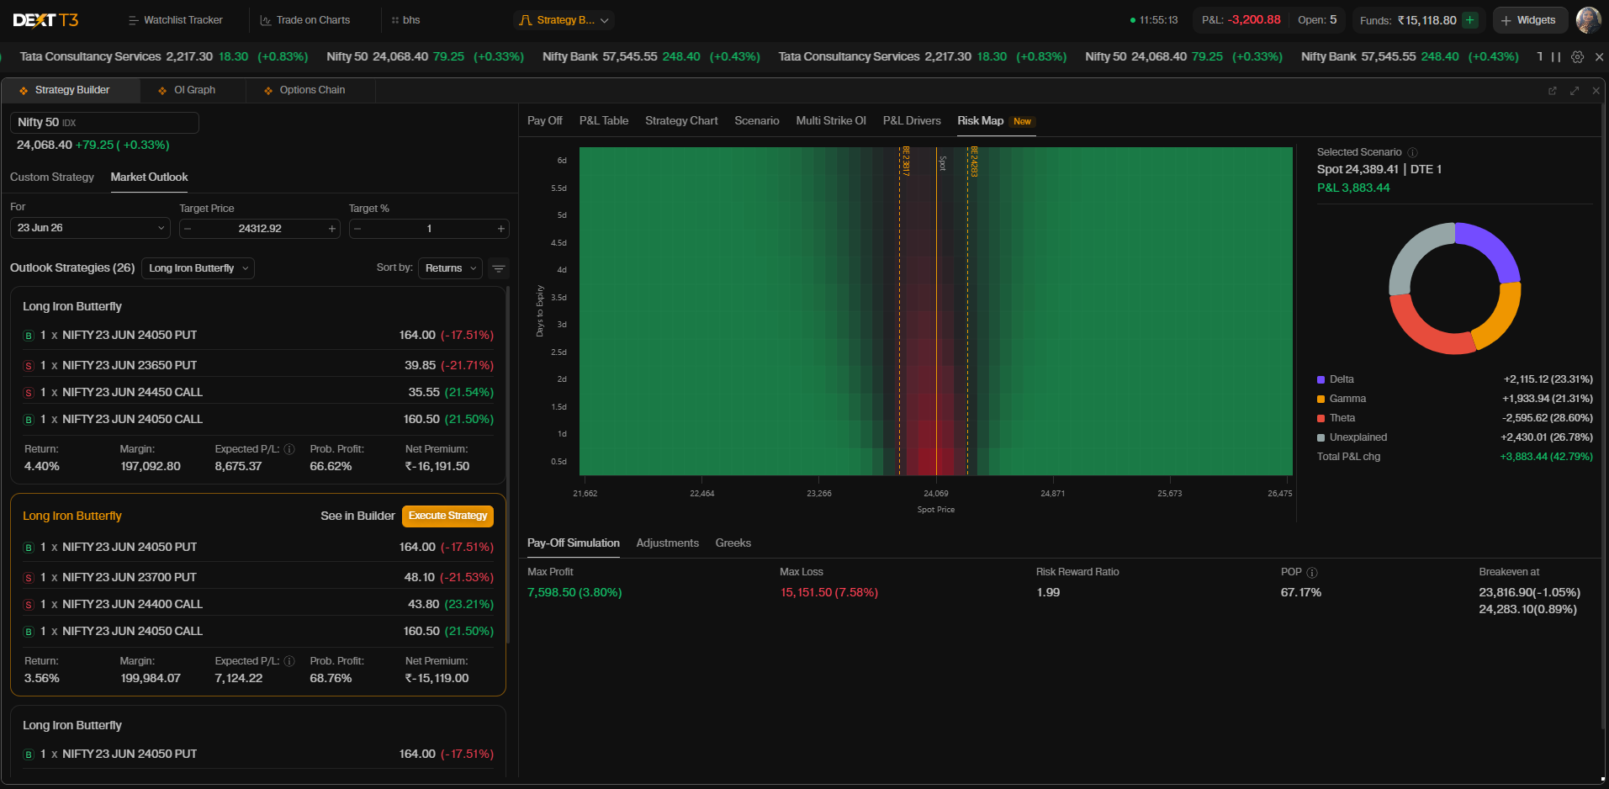Click the POP info icon
This screenshot has width=1609, height=789.
point(1312,573)
